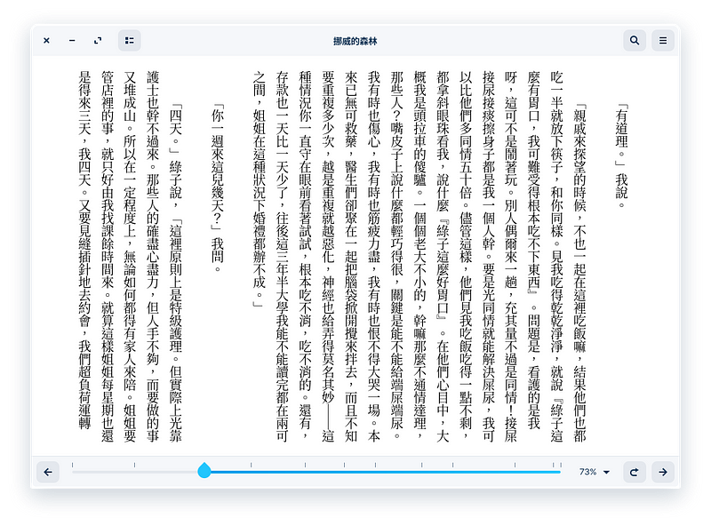
Task: Click the book title 挪威的森林
Action: 355,41
